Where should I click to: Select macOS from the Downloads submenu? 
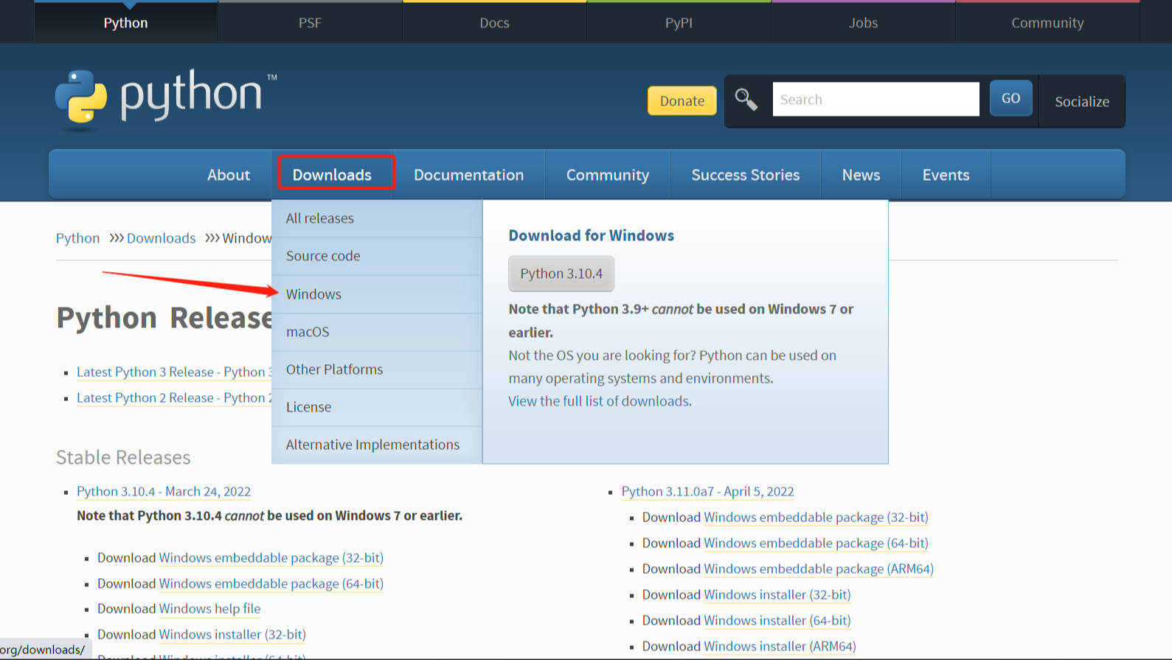[308, 332]
